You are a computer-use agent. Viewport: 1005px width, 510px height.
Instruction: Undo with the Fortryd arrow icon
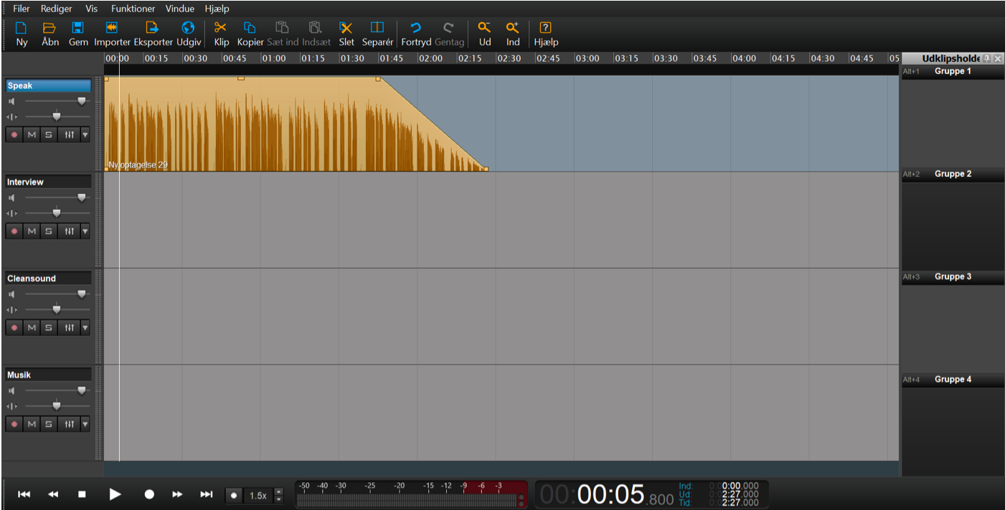[x=415, y=28]
